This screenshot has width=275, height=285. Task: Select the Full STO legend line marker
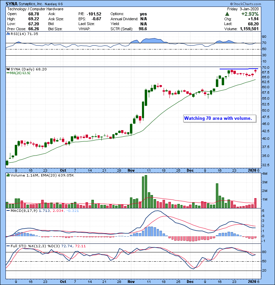[x=8, y=246]
